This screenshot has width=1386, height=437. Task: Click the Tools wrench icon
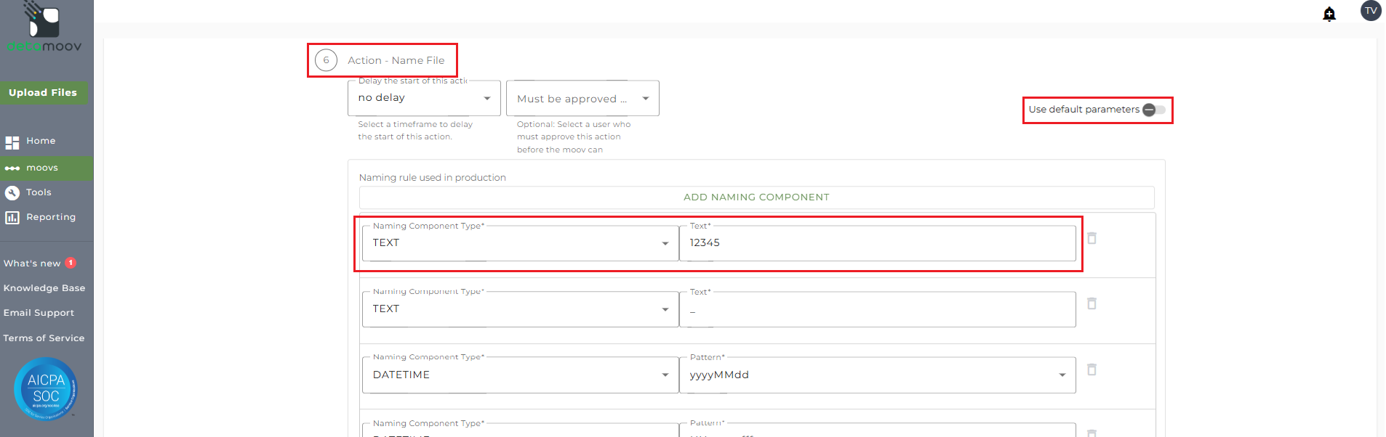coord(12,192)
